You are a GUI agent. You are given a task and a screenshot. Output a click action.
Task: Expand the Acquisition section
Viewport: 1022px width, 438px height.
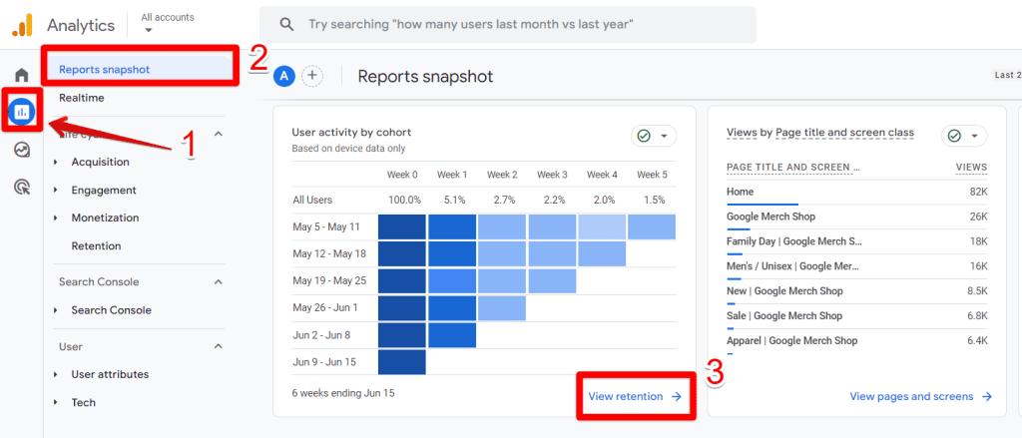(56, 162)
